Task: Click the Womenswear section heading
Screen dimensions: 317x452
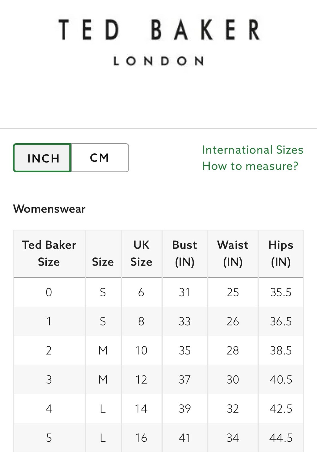Action: 49,209
